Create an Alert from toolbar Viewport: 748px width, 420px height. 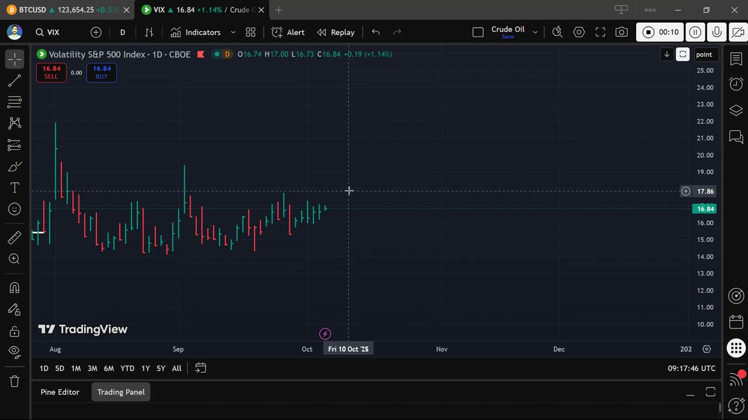coord(288,33)
